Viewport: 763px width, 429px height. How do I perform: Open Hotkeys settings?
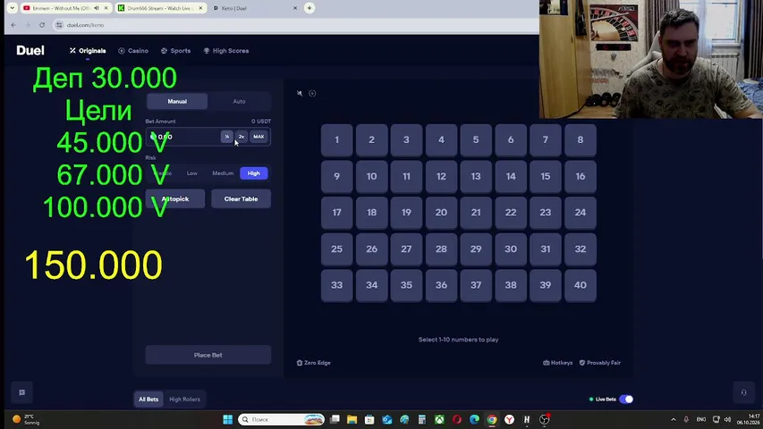click(557, 363)
